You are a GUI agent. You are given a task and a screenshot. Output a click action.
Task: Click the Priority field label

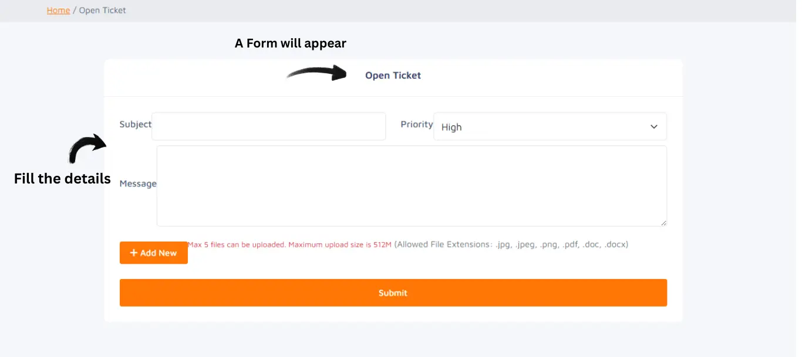pos(416,124)
